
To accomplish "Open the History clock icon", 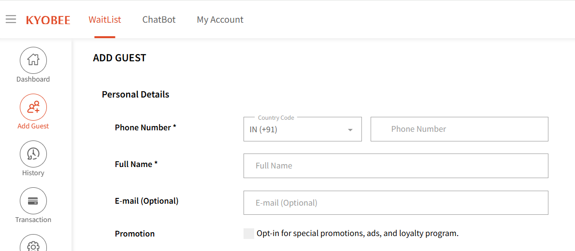I will click(33, 154).
